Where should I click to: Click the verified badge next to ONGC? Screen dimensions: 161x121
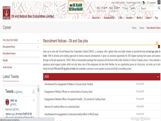16,101
